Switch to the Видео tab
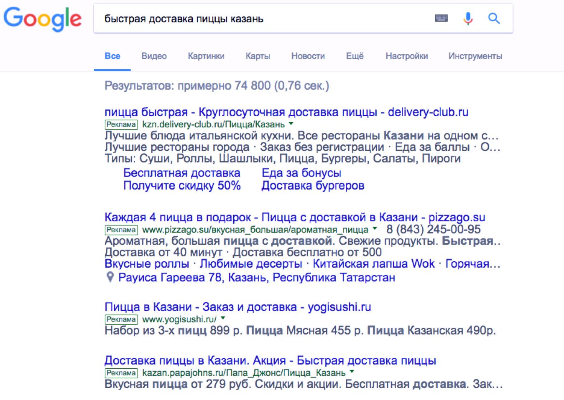Image resolution: width=564 pixels, height=400 pixels. pyautogui.click(x=154, y=56)
